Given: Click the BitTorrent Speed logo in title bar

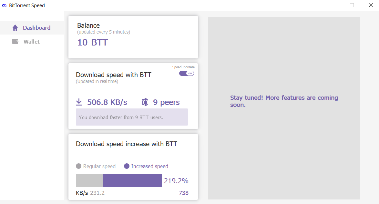Looking at the screenshot, I should click(4, 5).
